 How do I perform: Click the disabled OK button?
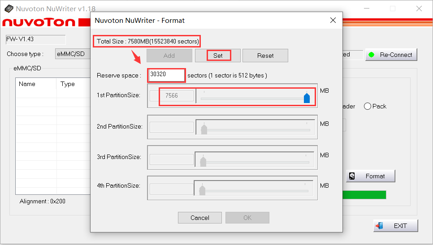point(247,218)
